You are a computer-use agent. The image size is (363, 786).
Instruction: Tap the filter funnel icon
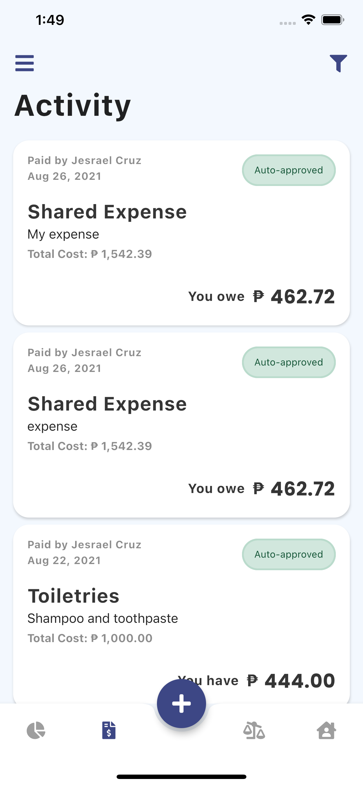coord(338,63)
